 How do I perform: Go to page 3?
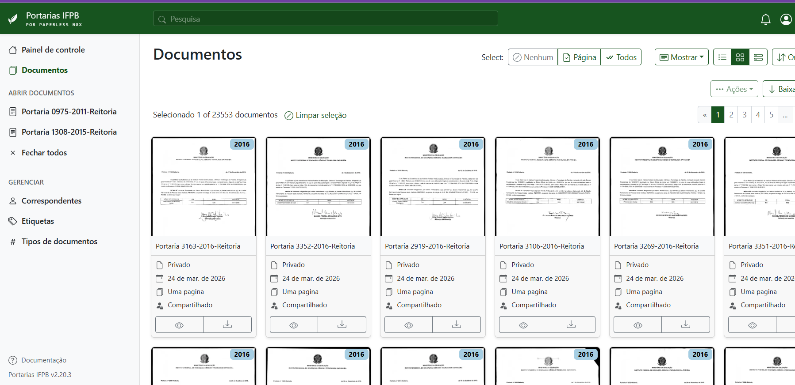coord(745,115)
